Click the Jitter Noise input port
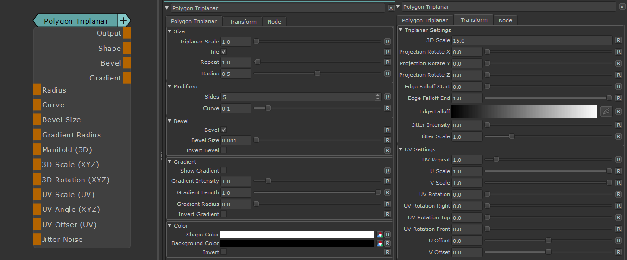Screen dimensions: 627x260 37,239
